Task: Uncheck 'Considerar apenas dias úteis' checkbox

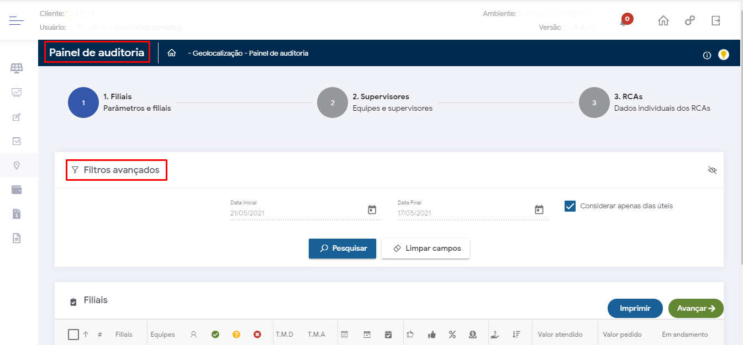Action: click(x=570, y=206)
